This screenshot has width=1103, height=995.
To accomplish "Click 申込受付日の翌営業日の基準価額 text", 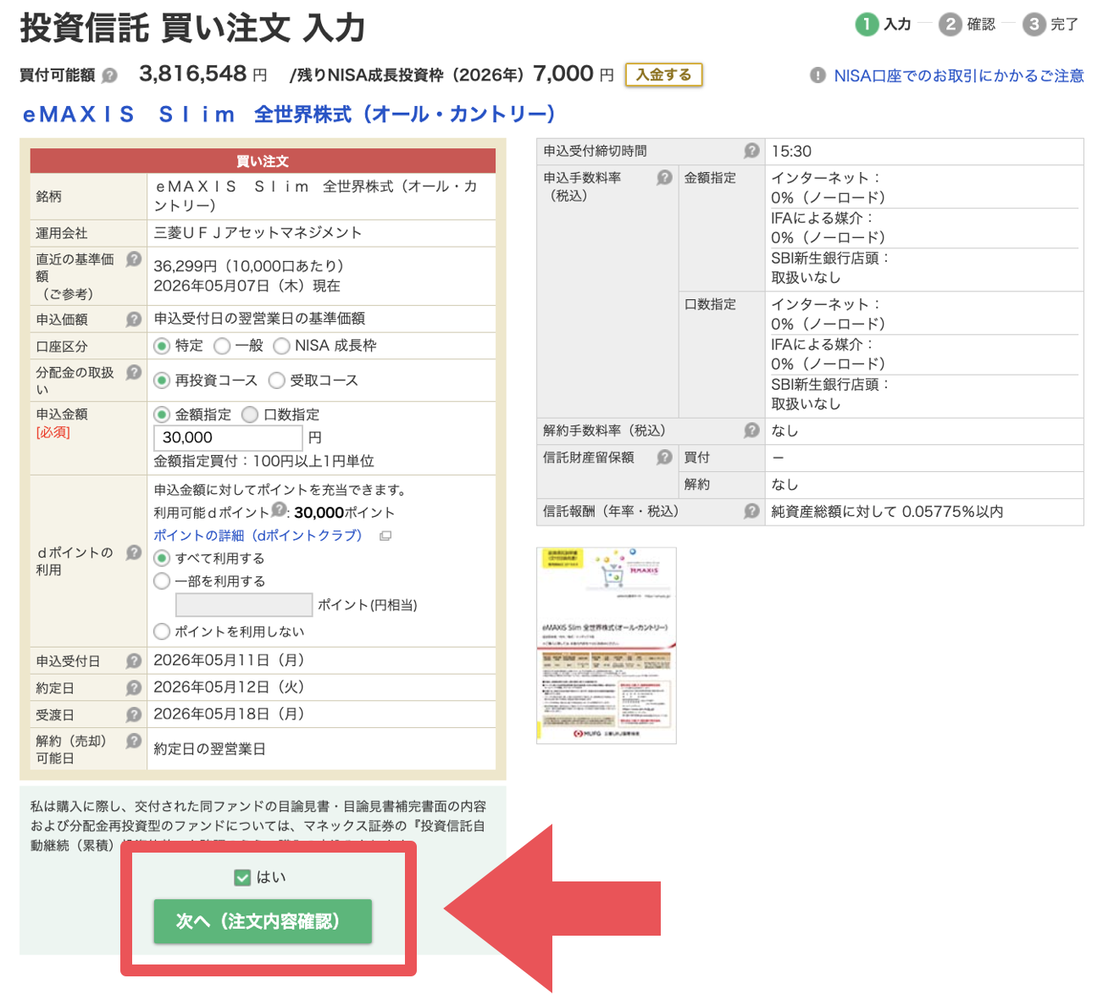I will click(259, 319).
